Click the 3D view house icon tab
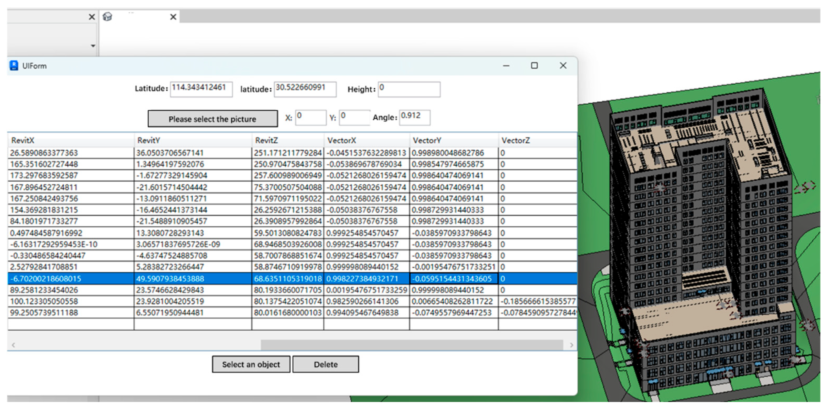The image size is (827, 411). (x=107, y=17)
